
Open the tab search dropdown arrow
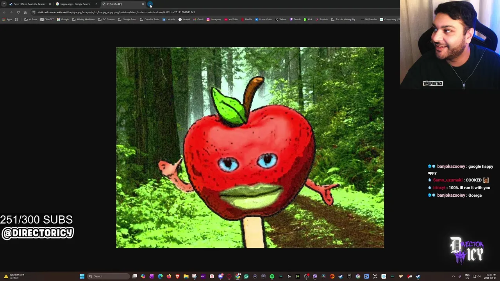coord(4,4)
